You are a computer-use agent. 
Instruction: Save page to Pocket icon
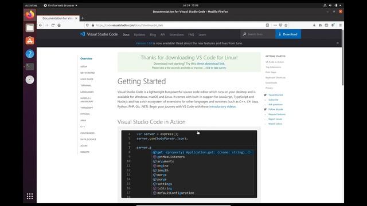280,25
